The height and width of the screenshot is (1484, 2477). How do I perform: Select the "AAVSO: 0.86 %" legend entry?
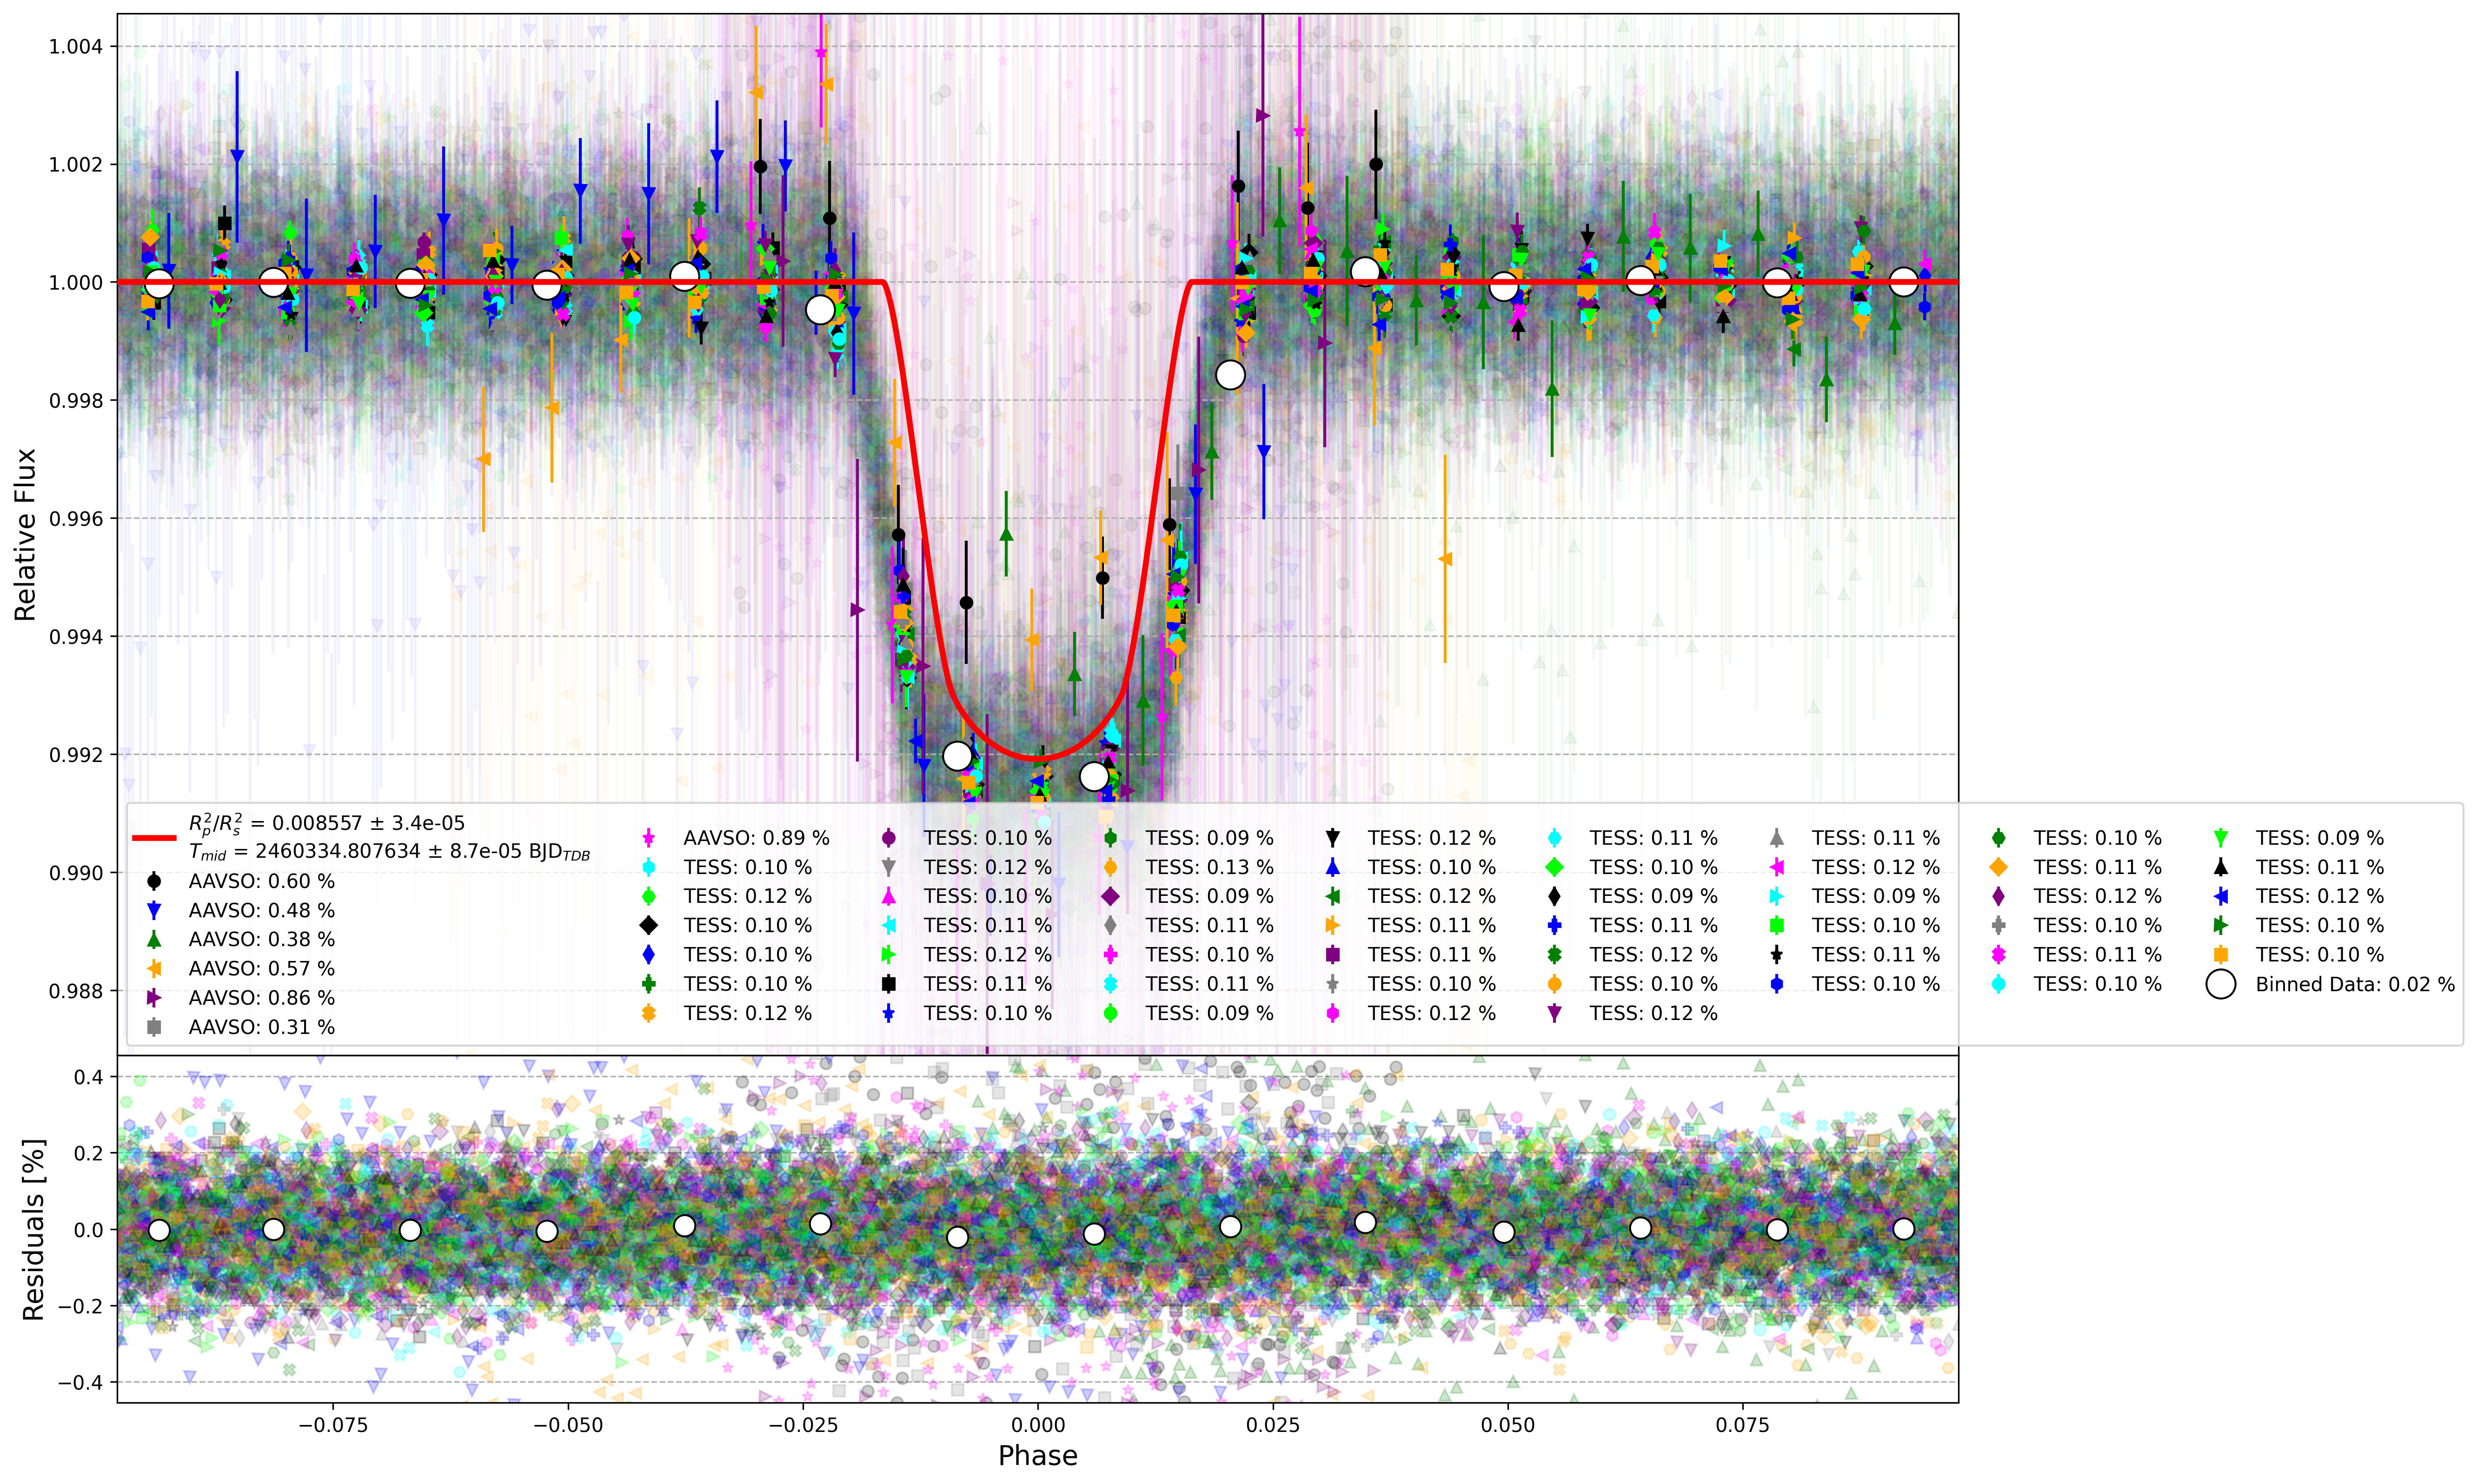point(261,998)
